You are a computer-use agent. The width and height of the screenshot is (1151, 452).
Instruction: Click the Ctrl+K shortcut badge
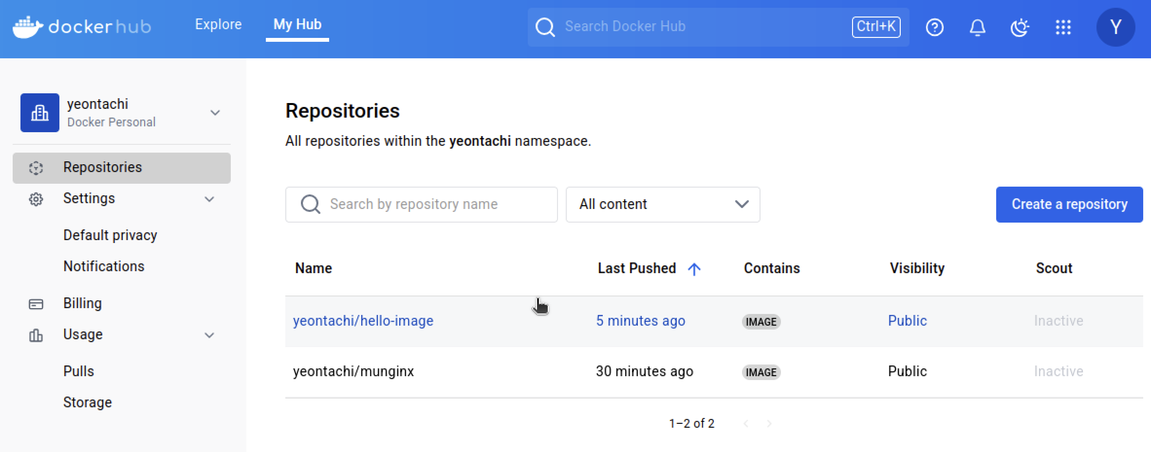[876, 27]
